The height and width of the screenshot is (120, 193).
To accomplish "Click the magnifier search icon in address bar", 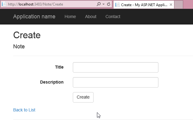I will [98, 4].
